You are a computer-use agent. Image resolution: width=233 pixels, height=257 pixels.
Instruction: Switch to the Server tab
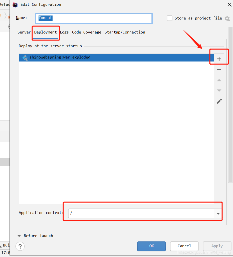pos(24,32)
